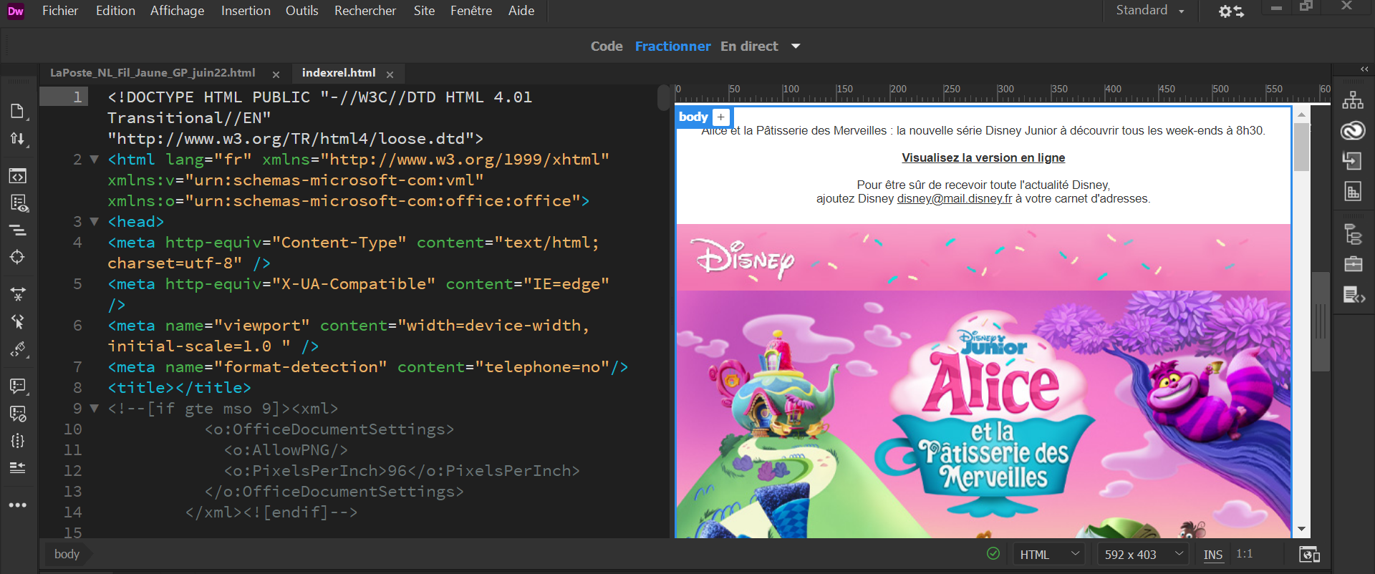Click the code view vertical scrollbar thumb
The image size is (1375, 574).
point(663,98)
